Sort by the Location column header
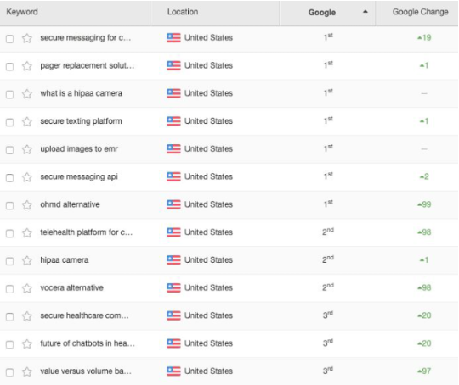This screenshot has width=459, height=385. coord(183,12)
